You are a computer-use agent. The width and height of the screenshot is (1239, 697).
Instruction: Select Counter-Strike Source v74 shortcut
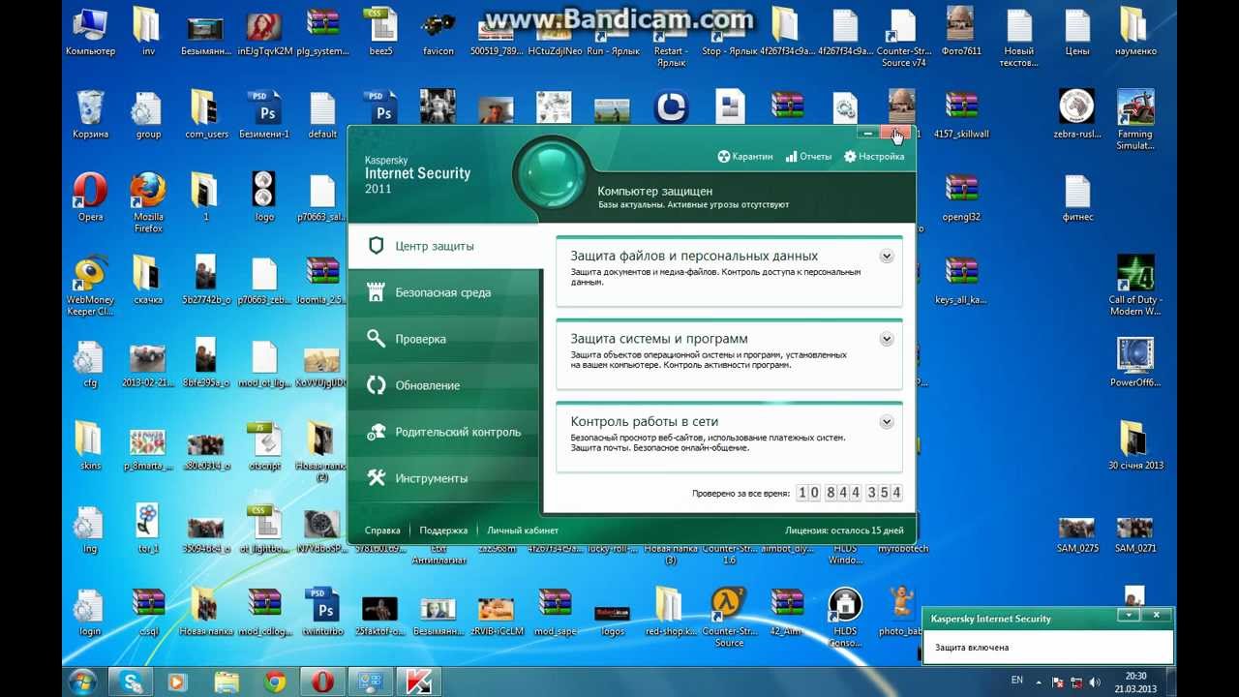(x=903, y=37)
